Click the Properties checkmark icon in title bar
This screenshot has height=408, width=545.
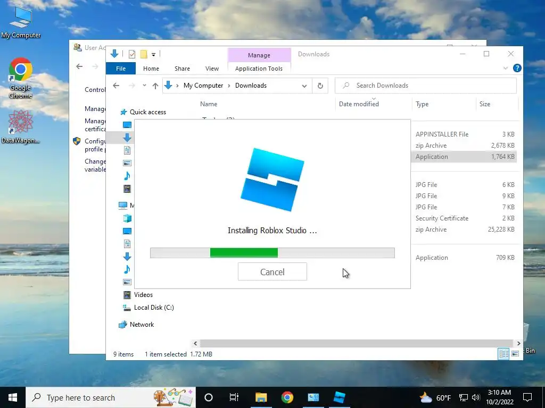pyautogui.click(x=132, y=54)
